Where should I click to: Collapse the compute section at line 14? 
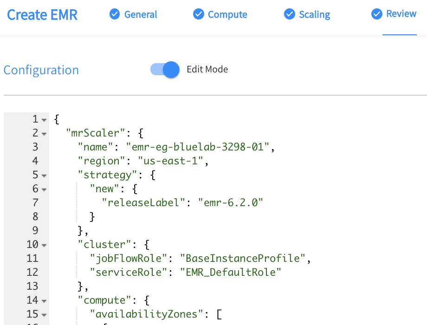click(44, 301)
